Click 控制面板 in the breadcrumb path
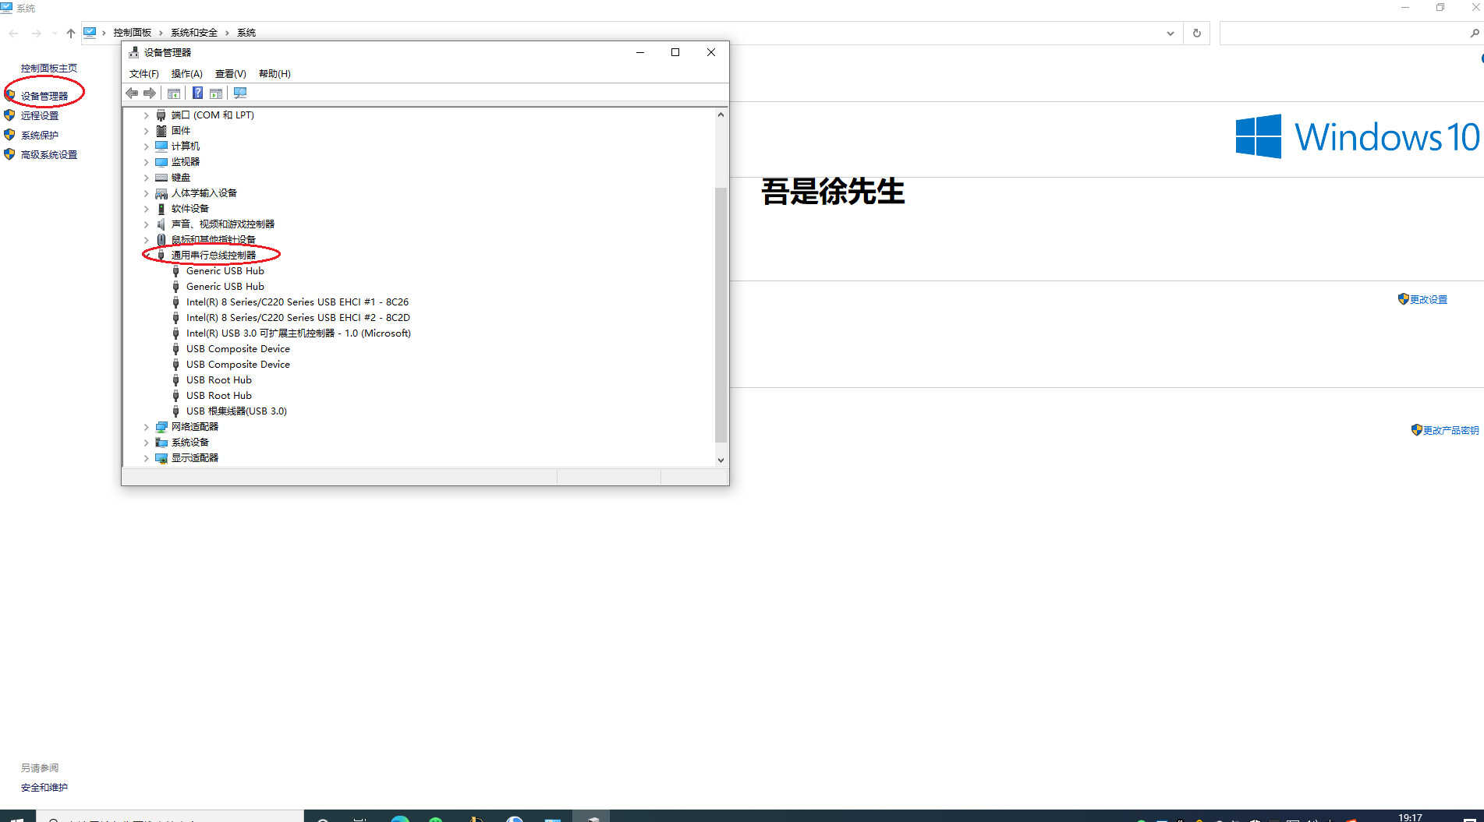This screenshot has height=822, width=1484. pos(133,33)
